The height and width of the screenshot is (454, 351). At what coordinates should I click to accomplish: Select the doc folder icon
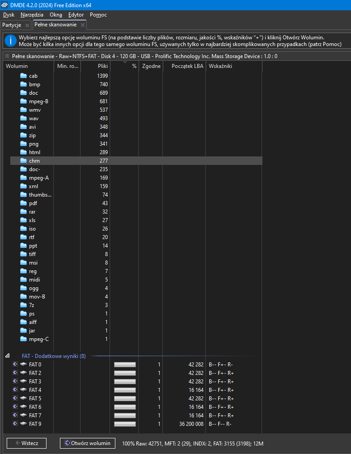pyautogui.click(x=24, y=92)
